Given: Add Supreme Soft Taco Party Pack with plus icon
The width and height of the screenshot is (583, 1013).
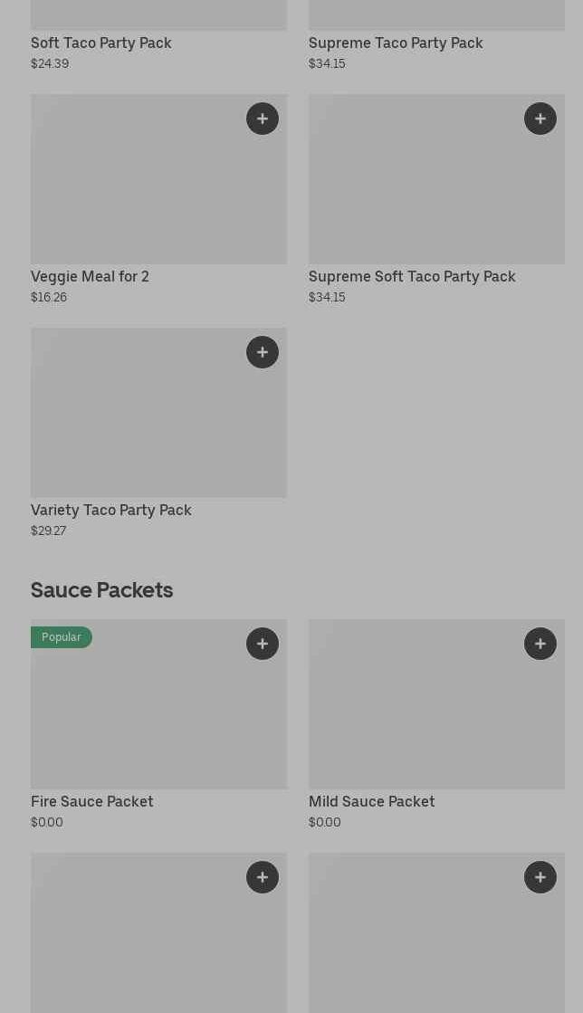Looking at the screenshot, I should pyautogui.click(x=540, y=119).
